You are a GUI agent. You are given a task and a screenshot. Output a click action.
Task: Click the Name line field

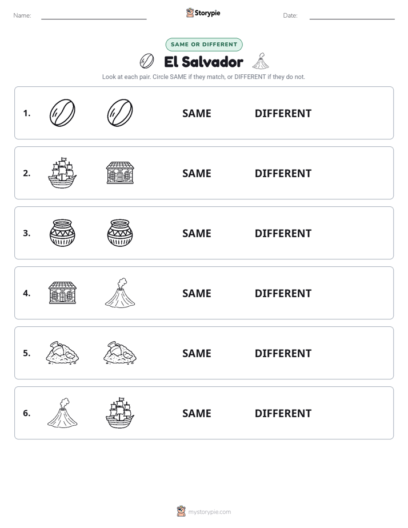[94, 16]
